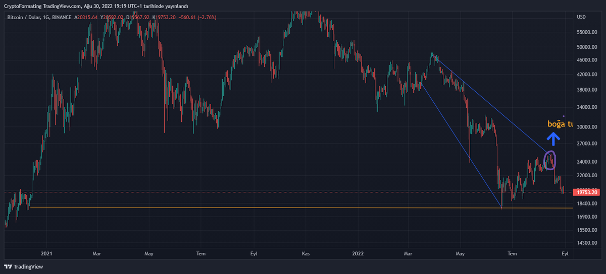Viewport: 606px width, 274px height.
Task: Click the USD currency label on price axis
Action: [581, 18]
